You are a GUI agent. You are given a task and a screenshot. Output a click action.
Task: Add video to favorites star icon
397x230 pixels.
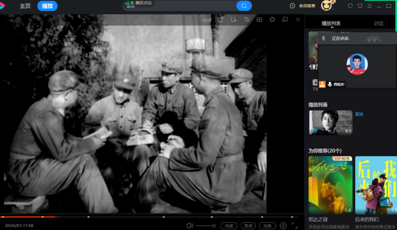[x=272, y=19]
